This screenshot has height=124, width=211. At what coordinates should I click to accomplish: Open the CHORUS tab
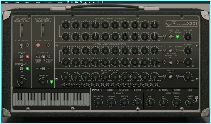(163, 90)
